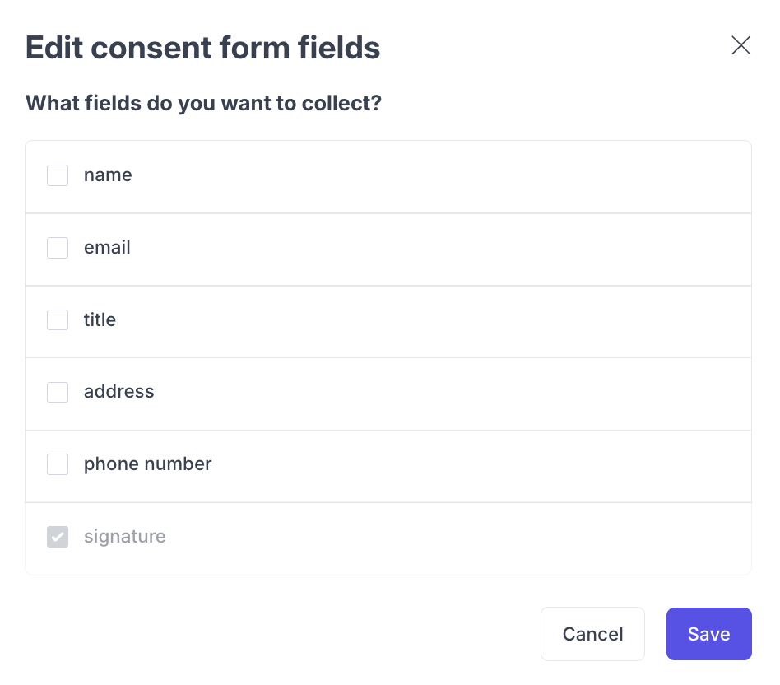
Task: Select the address field checkbox
Action: point(58,392)
